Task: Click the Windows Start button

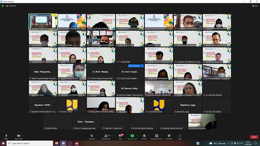Action: [3, 143]
